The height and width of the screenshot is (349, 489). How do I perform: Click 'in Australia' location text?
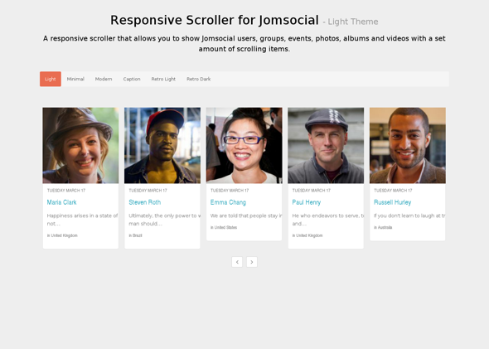[x=383, y=227]
